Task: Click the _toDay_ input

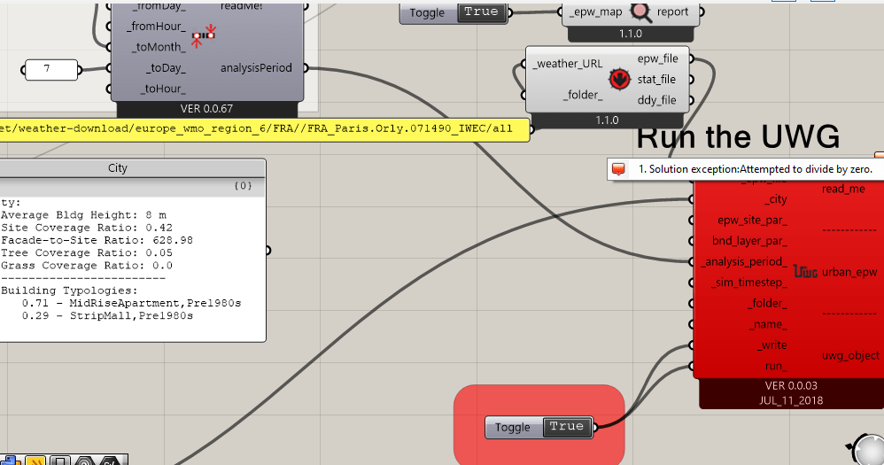Action: coord(166,68)
